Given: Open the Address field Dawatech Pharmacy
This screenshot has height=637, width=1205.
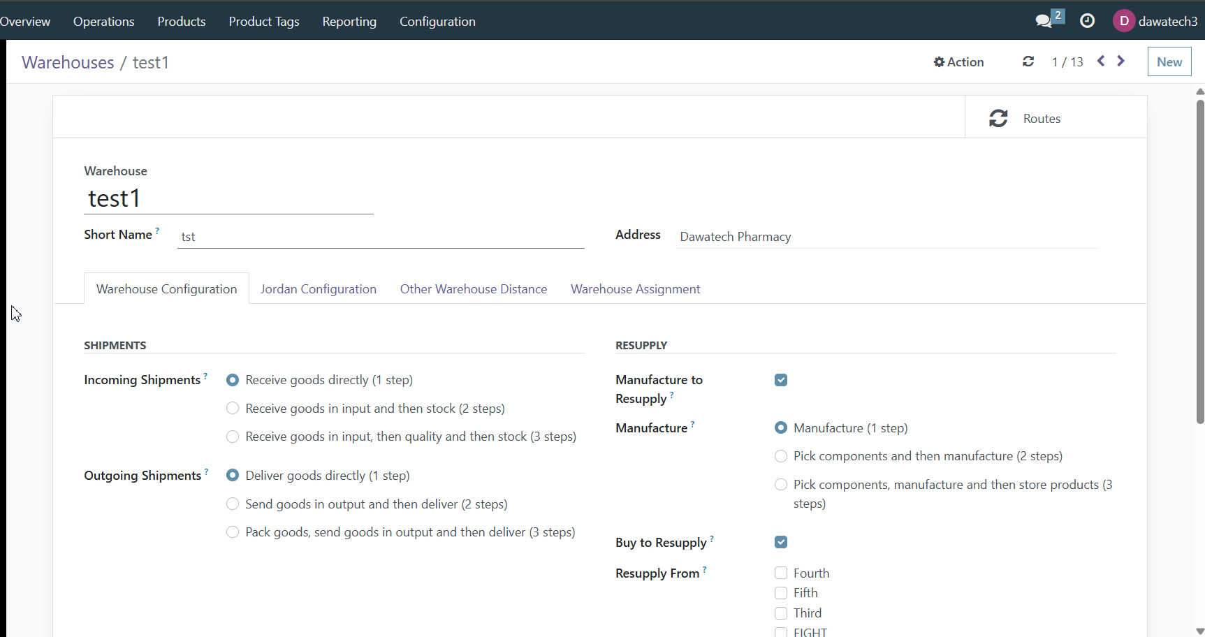Looking at the screenshot, I should coord(887,237).
